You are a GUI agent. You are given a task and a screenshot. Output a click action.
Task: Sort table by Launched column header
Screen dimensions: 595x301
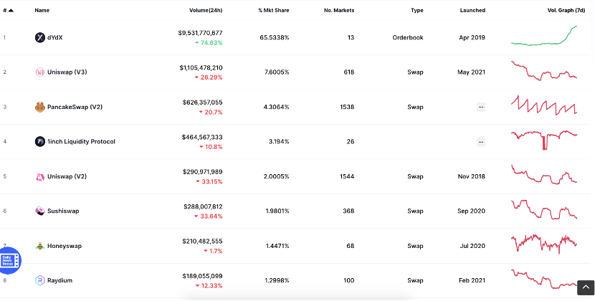[x=472, y=11]
